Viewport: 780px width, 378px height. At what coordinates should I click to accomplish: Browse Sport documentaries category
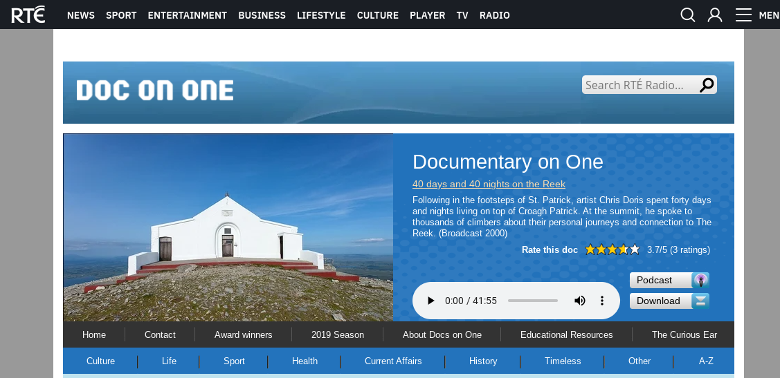click(x=234, y=361)
